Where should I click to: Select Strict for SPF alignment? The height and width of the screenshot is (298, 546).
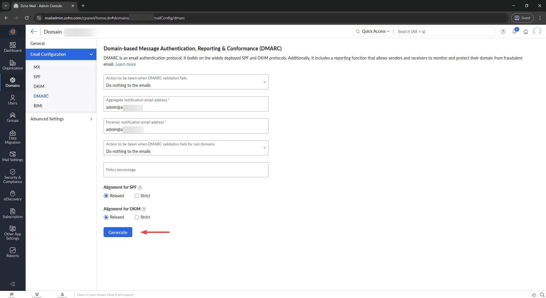coord(137,196)
